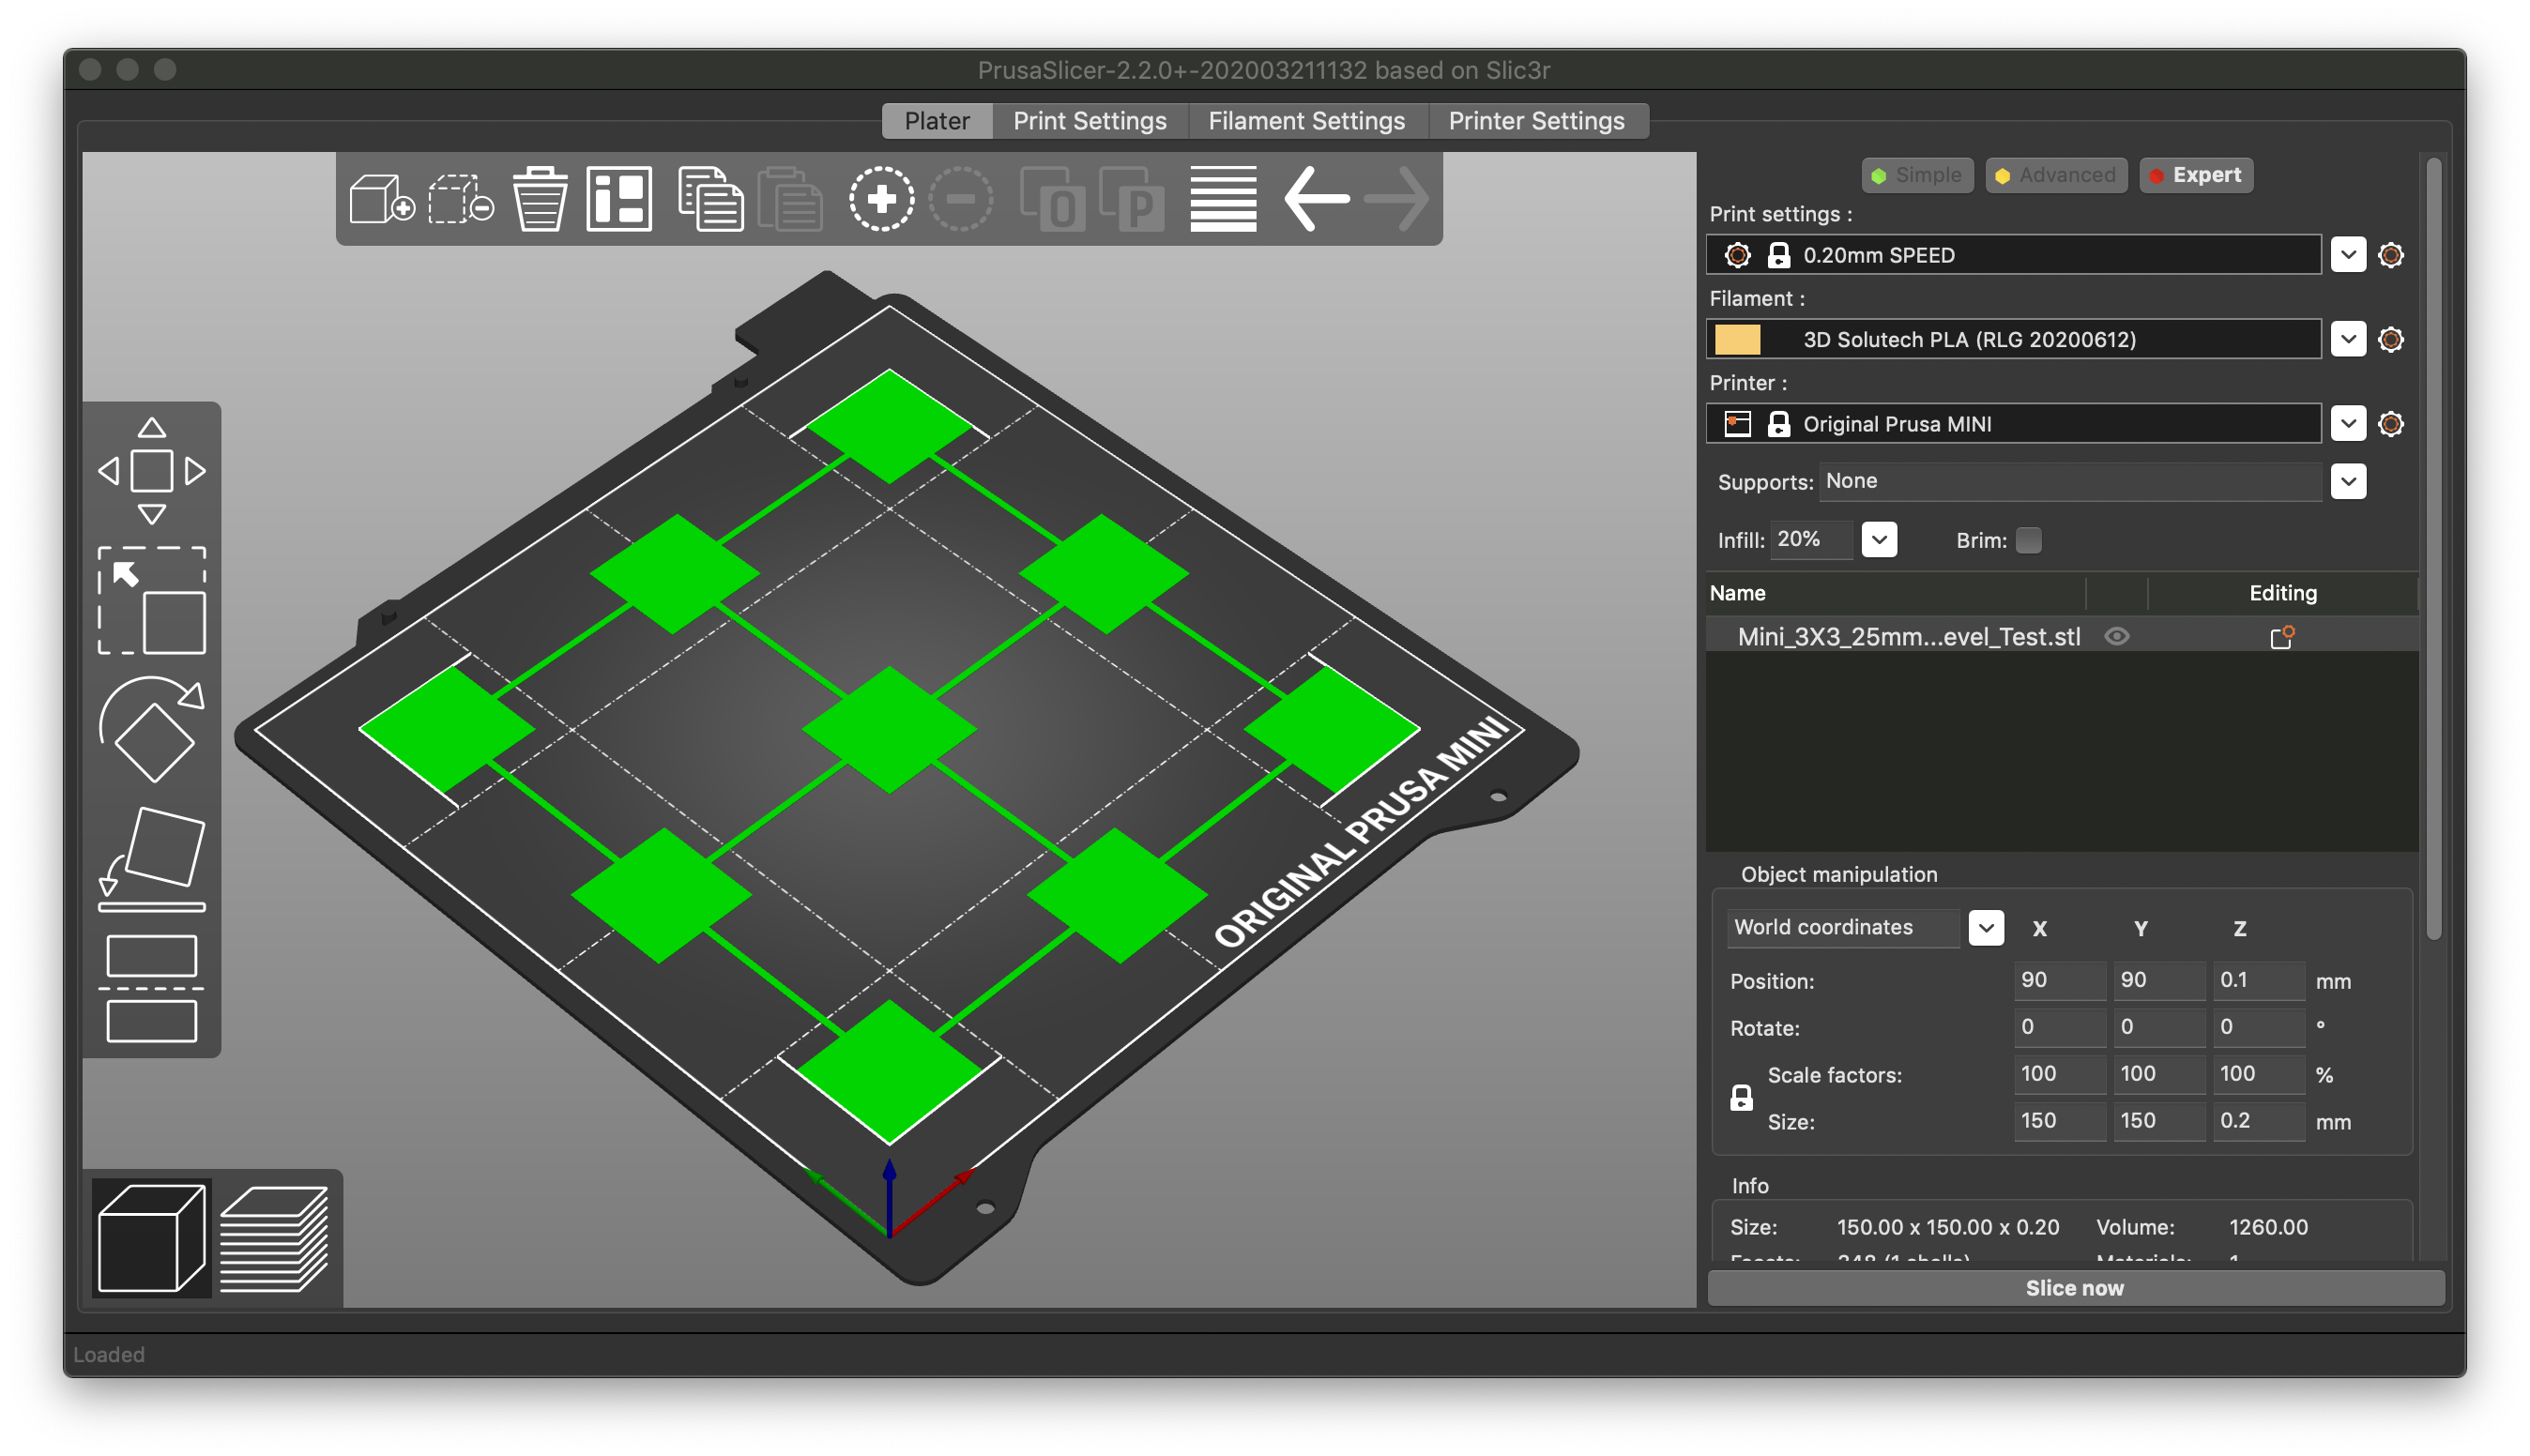
Task: Switch to Advanced mode
Action: coord(2056,175)
